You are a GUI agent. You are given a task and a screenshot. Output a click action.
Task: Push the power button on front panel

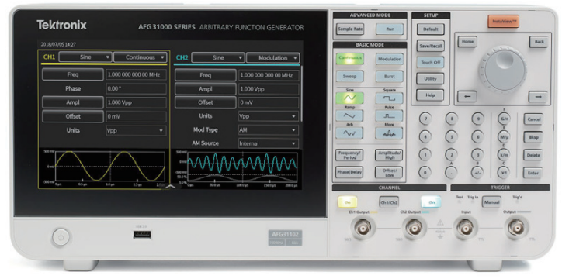click(61, 238)
